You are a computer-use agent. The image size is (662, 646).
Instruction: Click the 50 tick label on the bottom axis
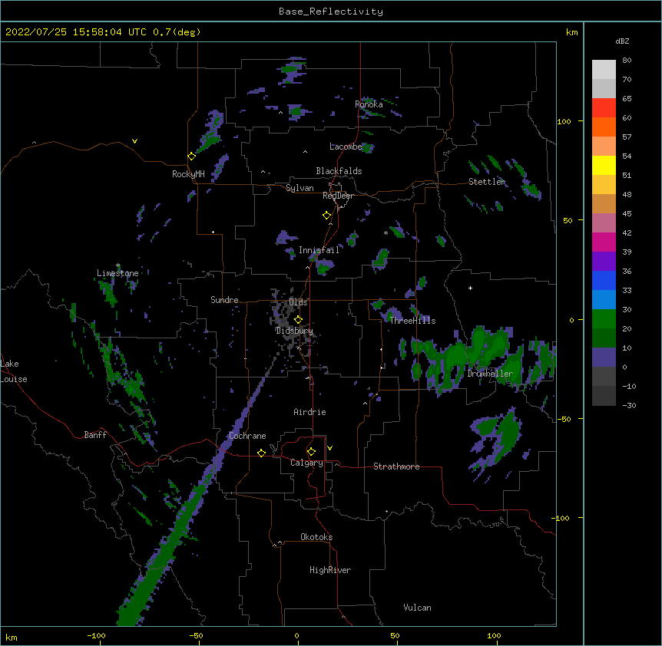pyautogui.click(x=395, y=635)
